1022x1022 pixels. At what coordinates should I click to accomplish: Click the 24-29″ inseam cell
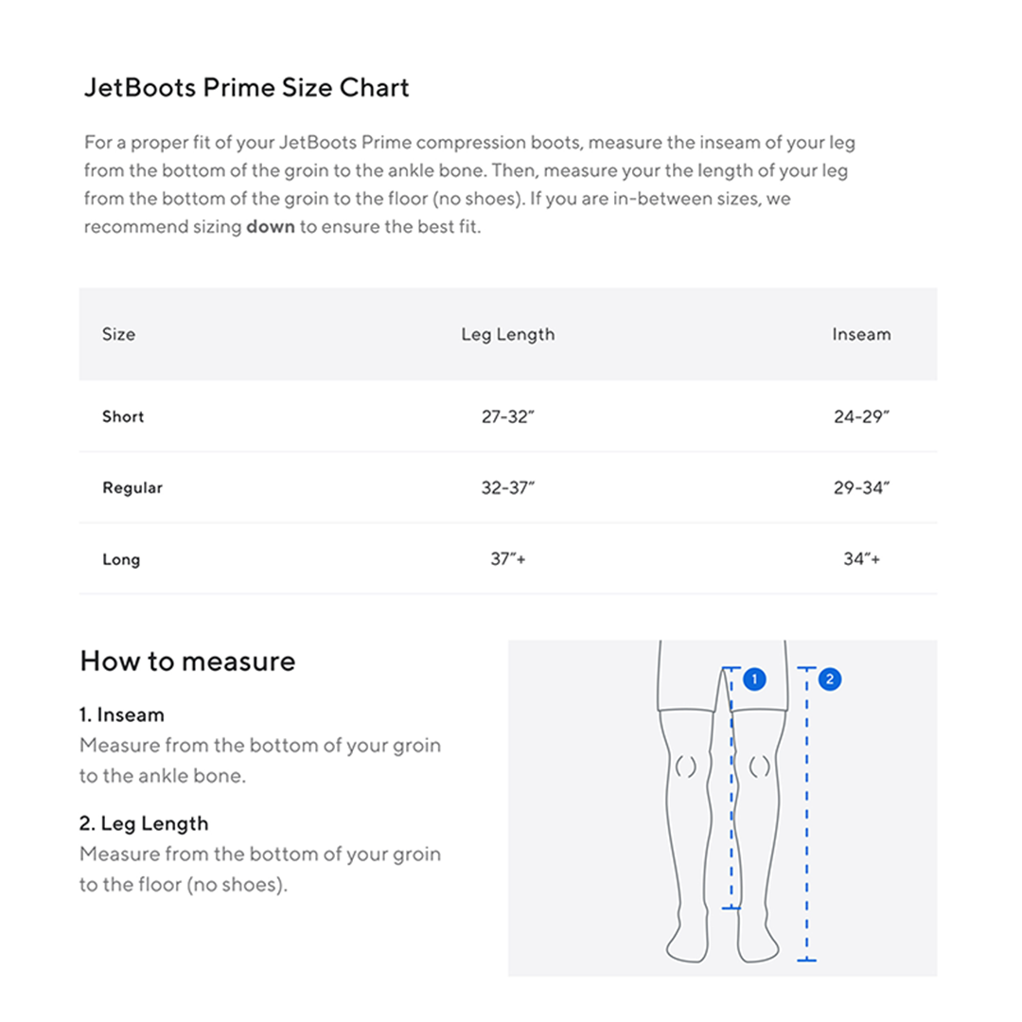tap(861, 416)
